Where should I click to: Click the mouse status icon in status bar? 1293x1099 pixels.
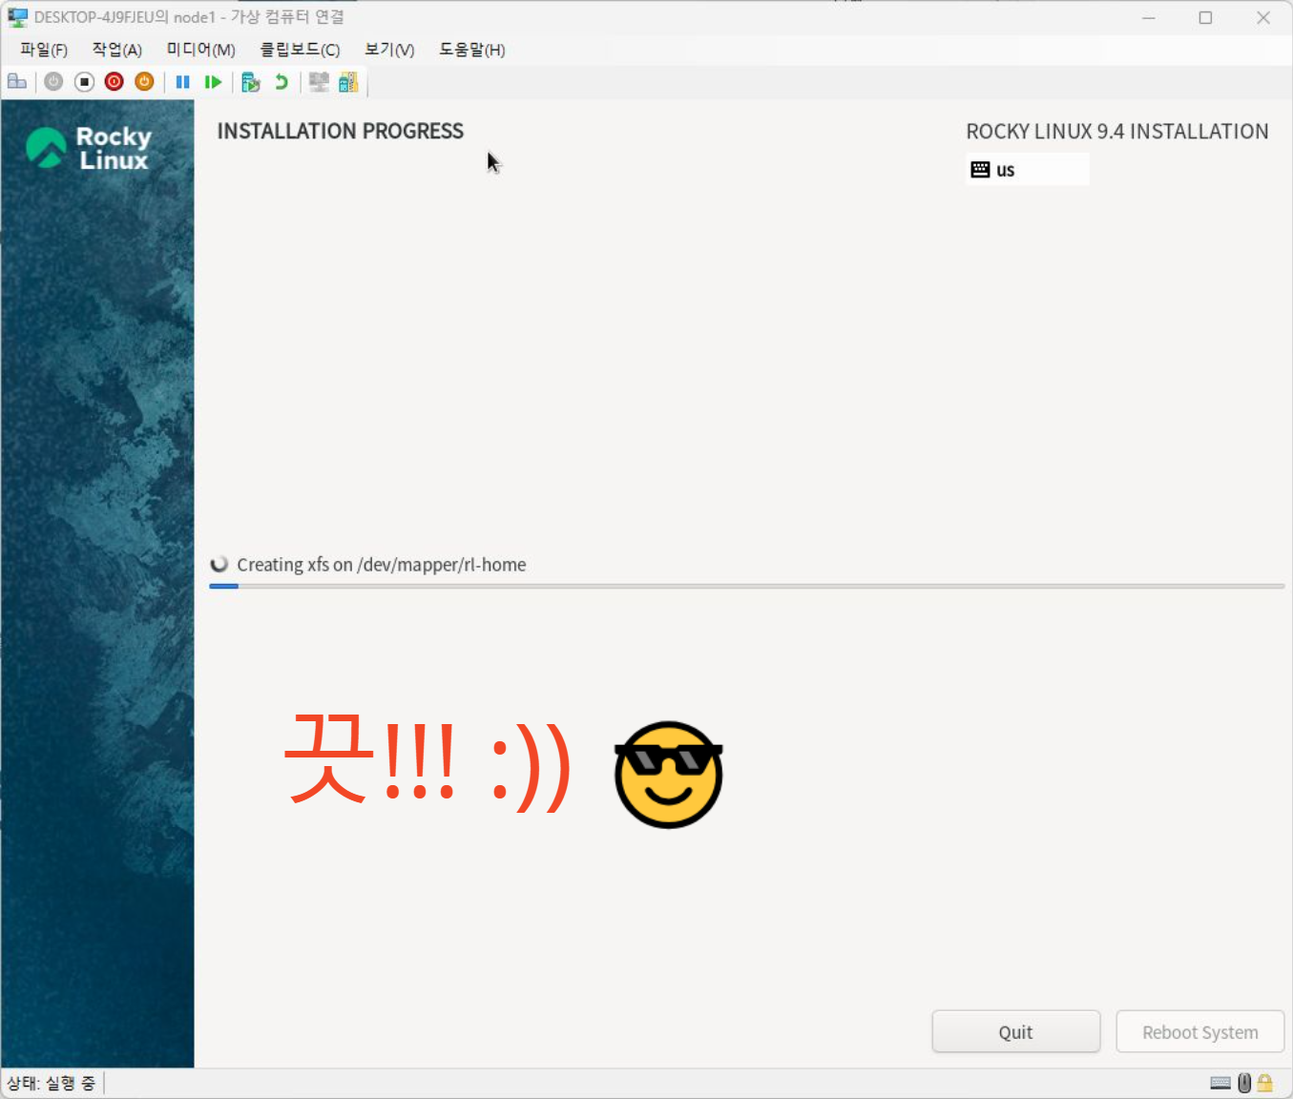tap(1244, 1083)
